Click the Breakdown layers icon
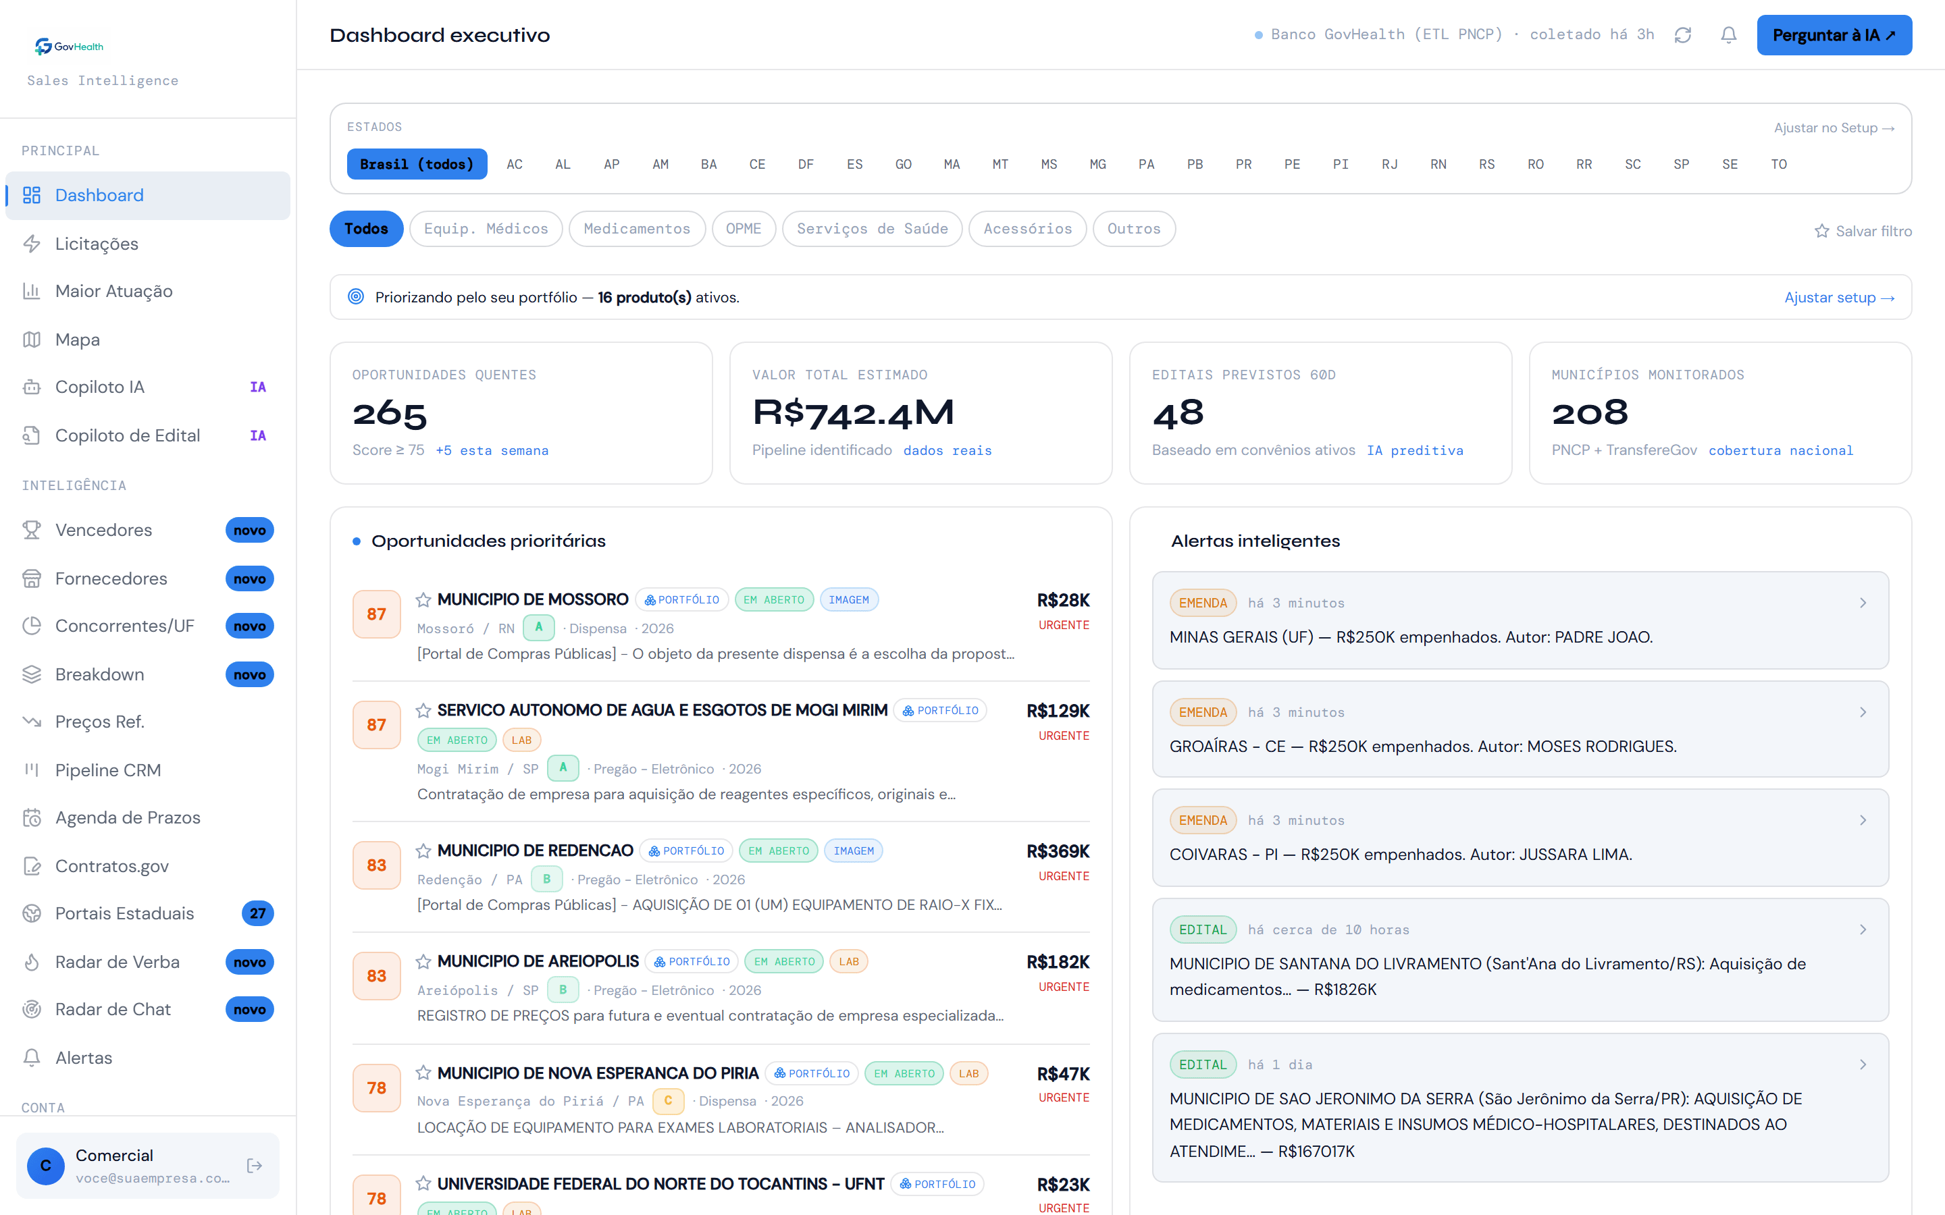Viewport: 1945px width, 1215px height. click(x=31, y=674)
